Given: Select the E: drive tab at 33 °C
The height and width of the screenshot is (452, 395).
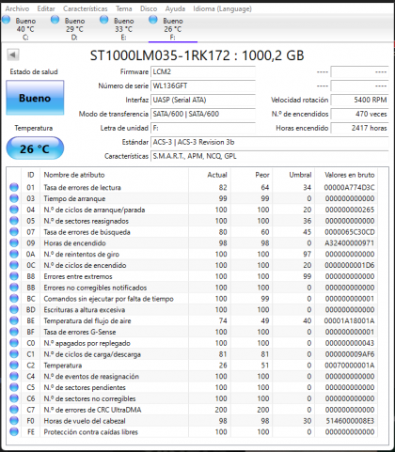Looking at the screenshot, I should point(118,29).
